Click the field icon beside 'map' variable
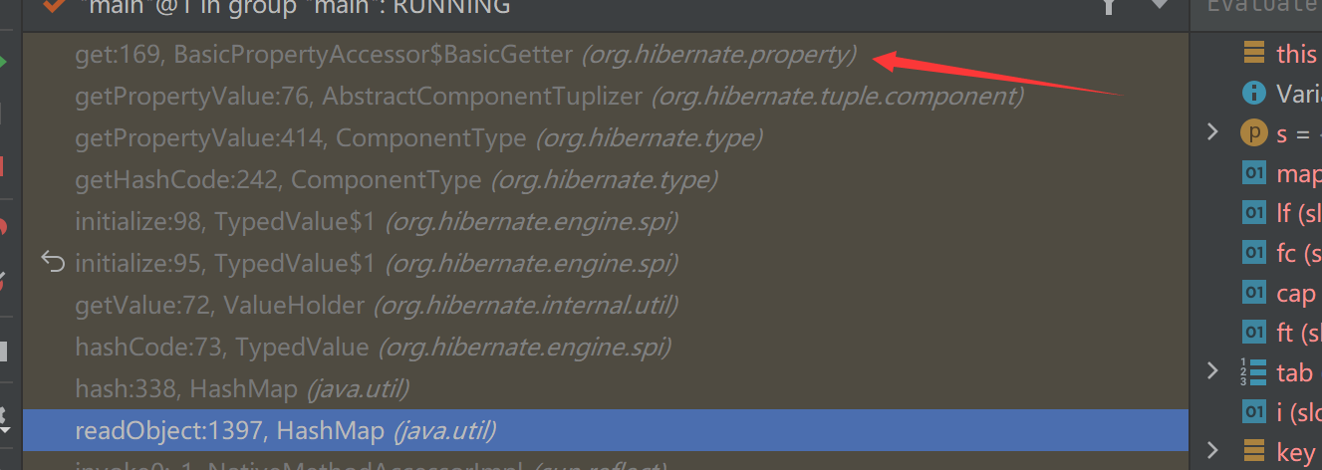1322x470 pixels. 1253,173
